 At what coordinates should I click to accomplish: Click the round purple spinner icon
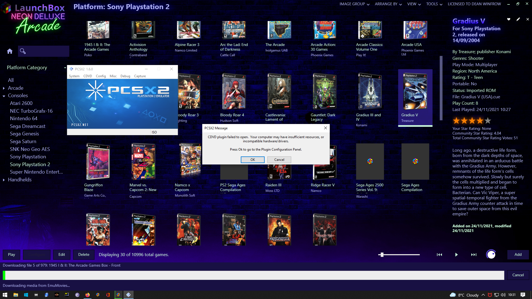click(x=491, y=254)
